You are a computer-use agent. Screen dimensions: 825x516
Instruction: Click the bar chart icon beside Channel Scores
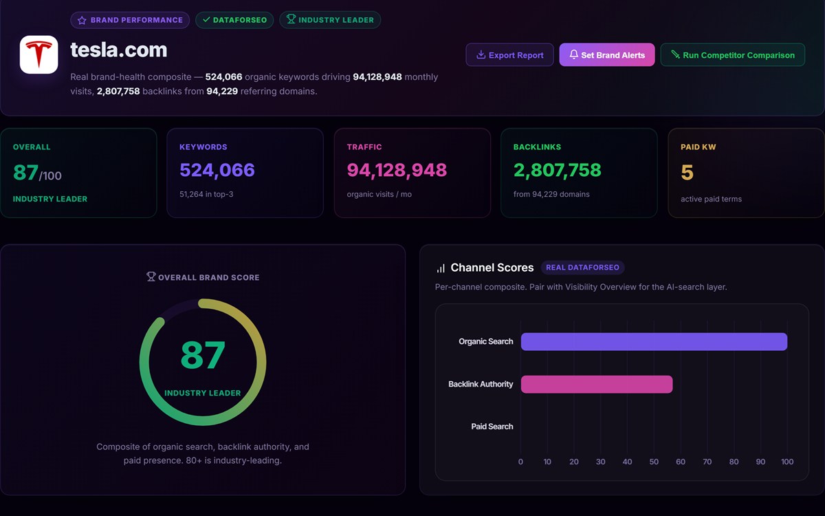[441, 268]
